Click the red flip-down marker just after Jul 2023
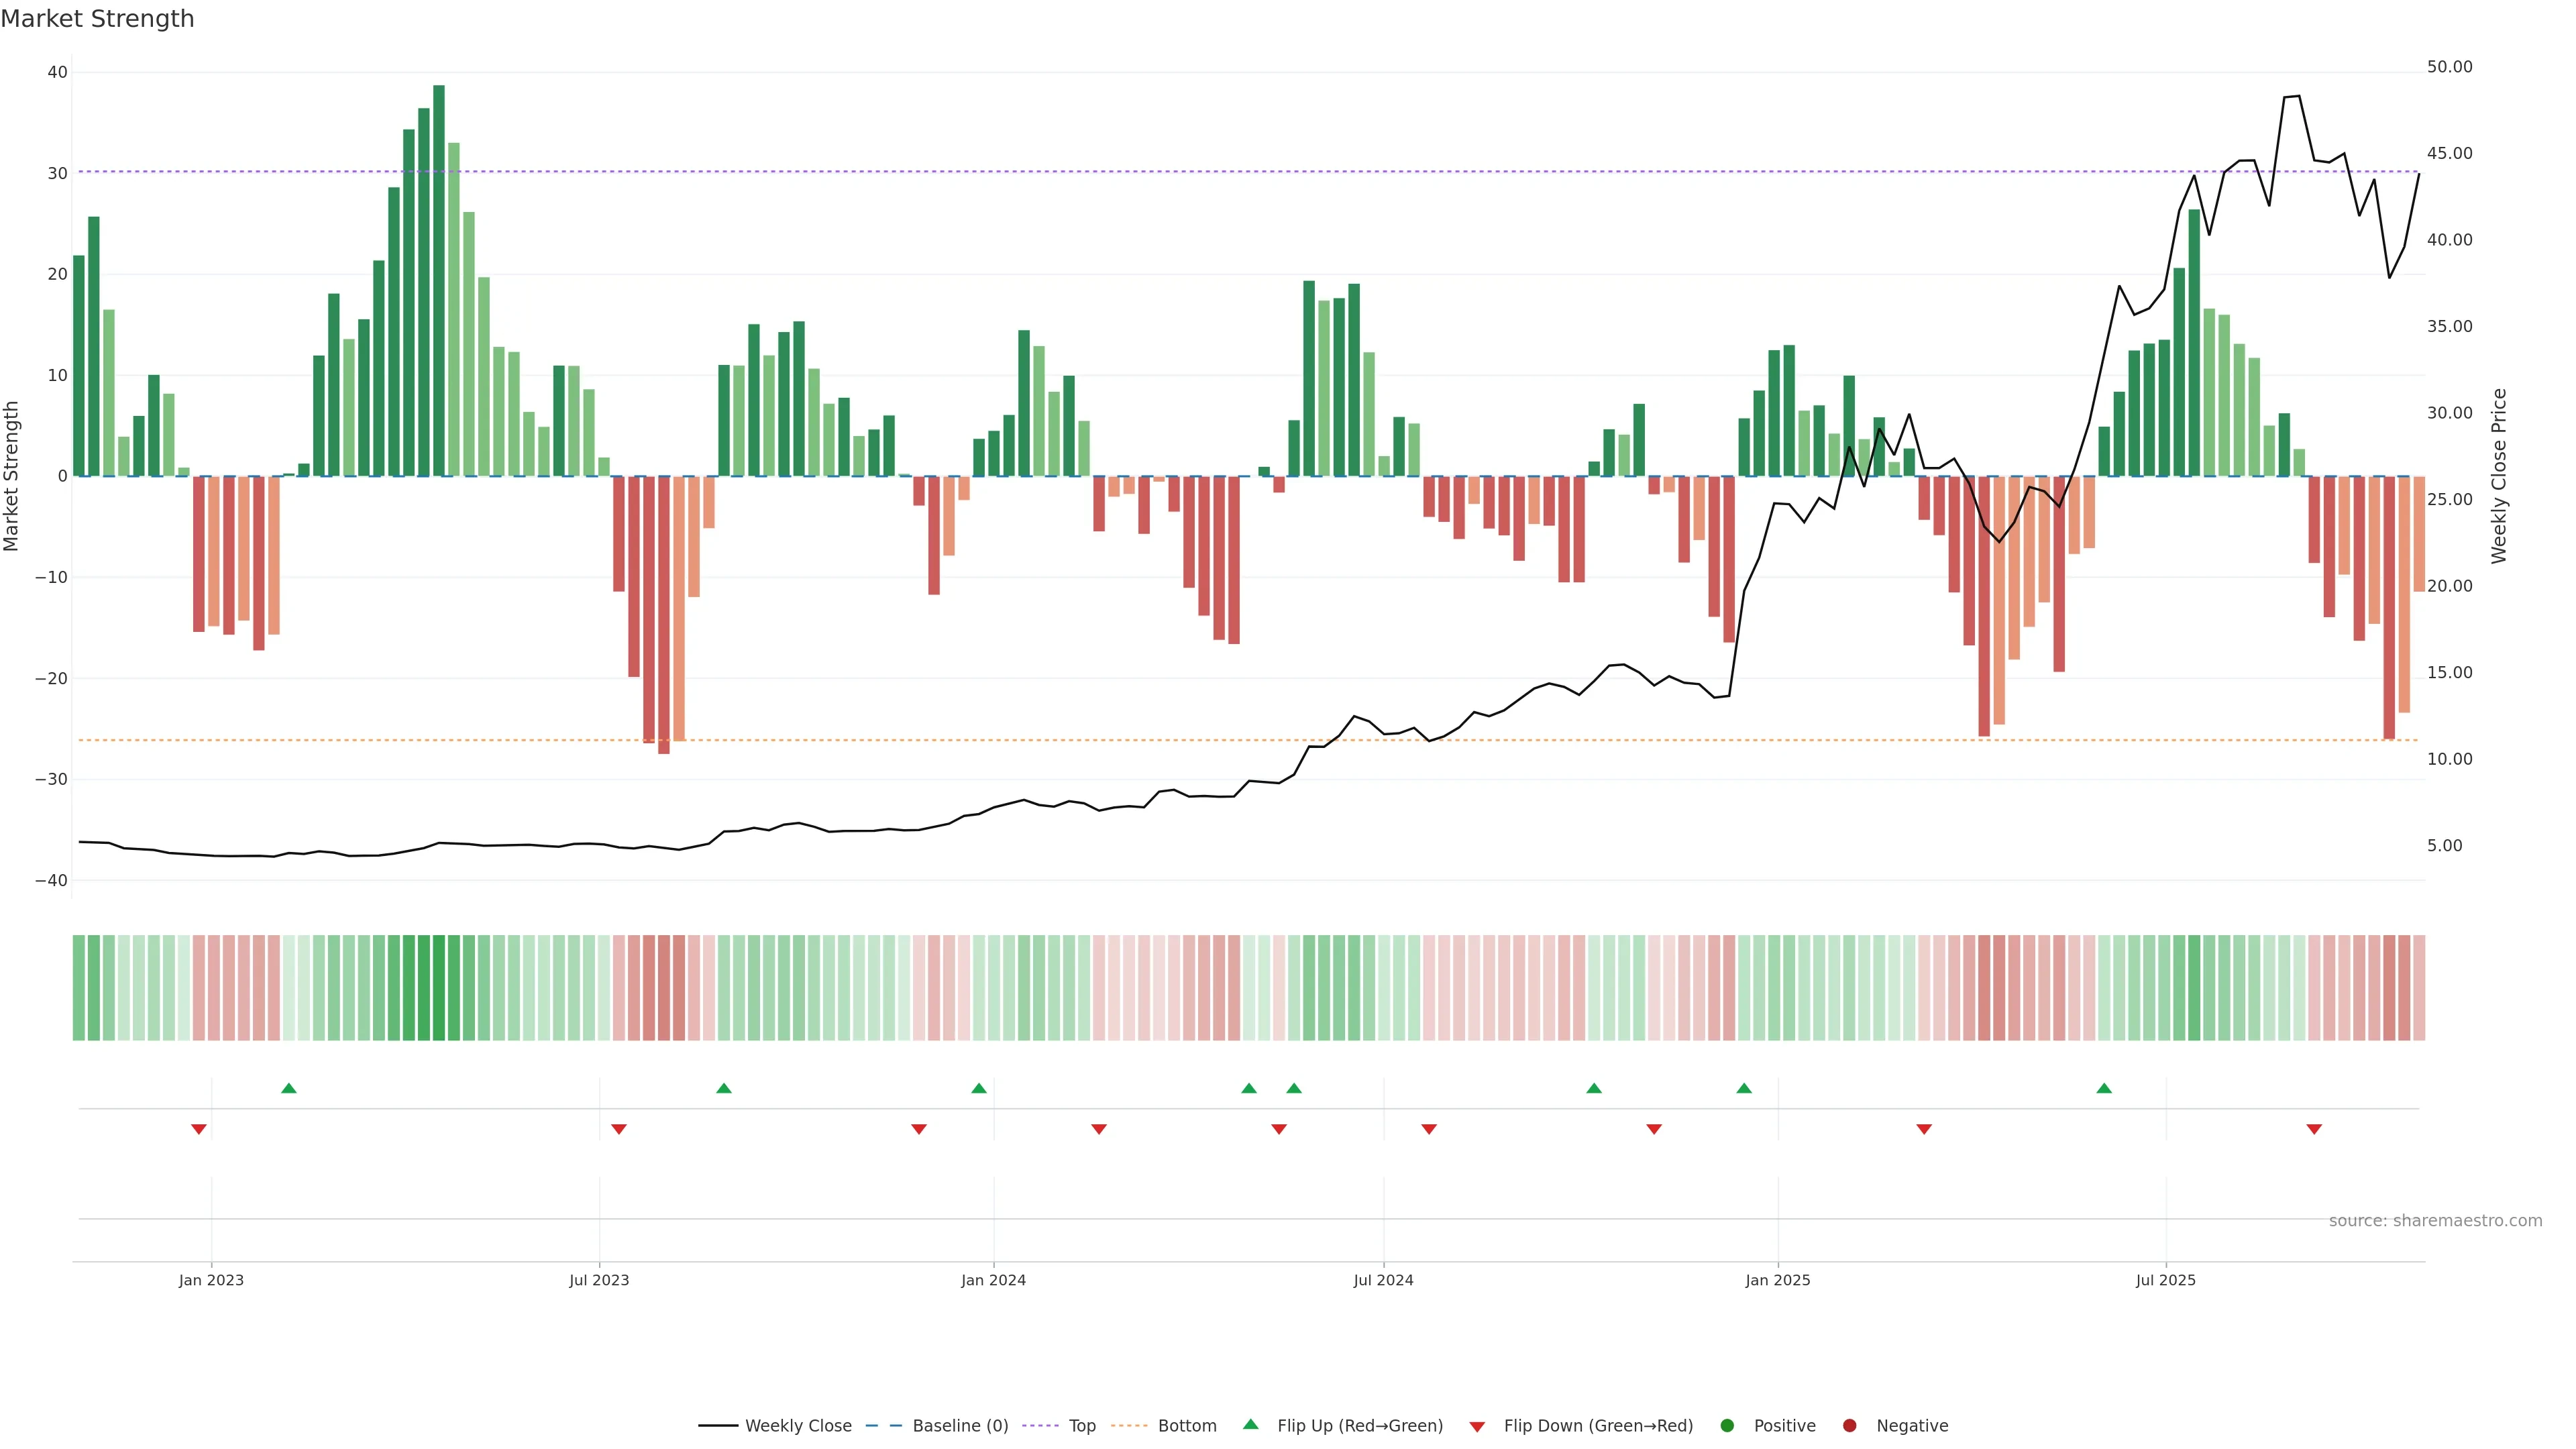The image size is (2576, 1449). (619, 1129)
